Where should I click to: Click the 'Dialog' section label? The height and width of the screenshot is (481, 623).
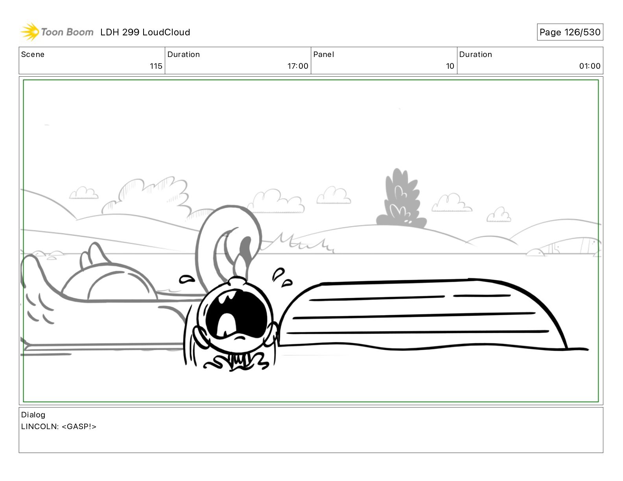[x=33, y=415]
